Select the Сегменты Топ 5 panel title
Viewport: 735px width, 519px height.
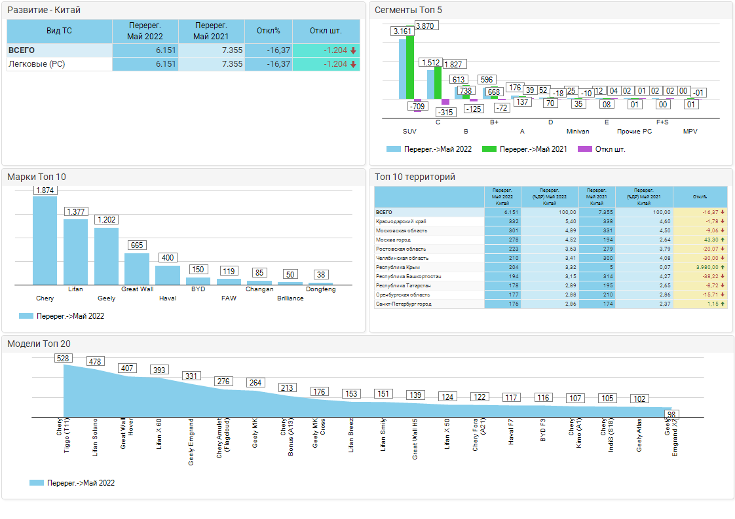tap(408, 10)
